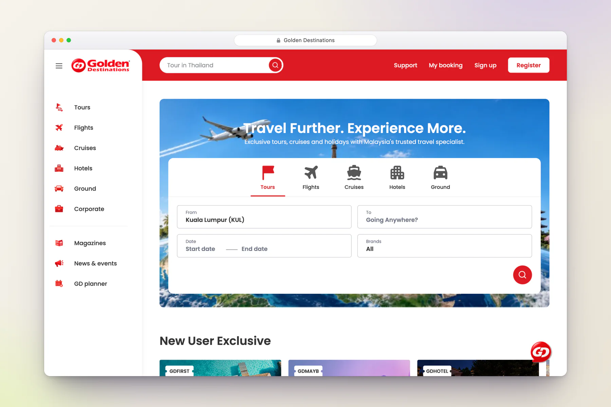Pick the Start date in the Date field
The height and width of the screenshot is (407, 611).
pos(200,249)
